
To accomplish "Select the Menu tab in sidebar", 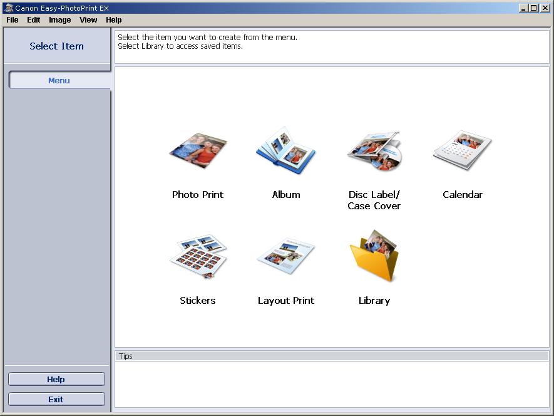I will pyautogui.click(x=59, y=80).
